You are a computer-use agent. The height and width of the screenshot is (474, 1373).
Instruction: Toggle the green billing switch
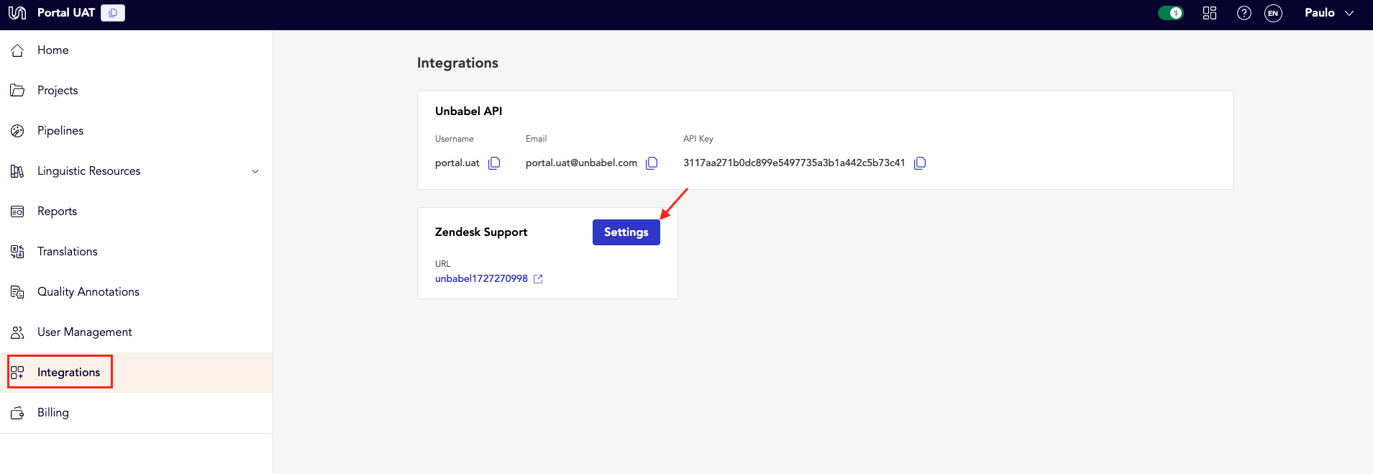pyautogui.click(x=1170, y=13)
